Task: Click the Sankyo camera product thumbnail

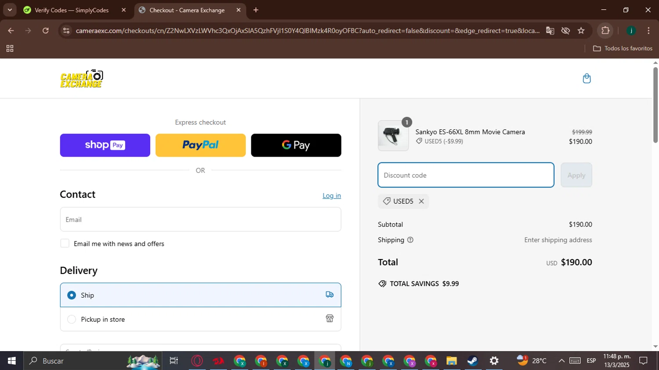Action: click(393, 136)
